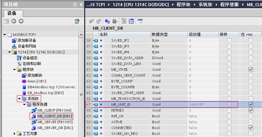Toggle retain checkbox for MB_UNIT_ID row

229,105
